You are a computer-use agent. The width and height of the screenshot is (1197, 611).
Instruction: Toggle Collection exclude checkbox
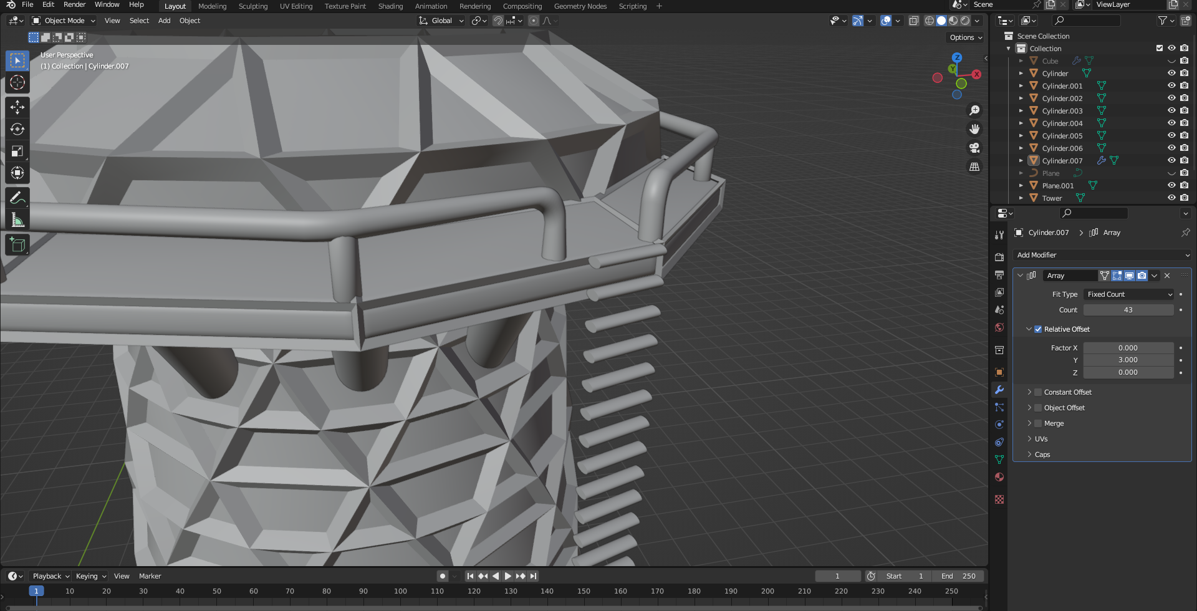pyautogui.click(x=1160, y=48)
